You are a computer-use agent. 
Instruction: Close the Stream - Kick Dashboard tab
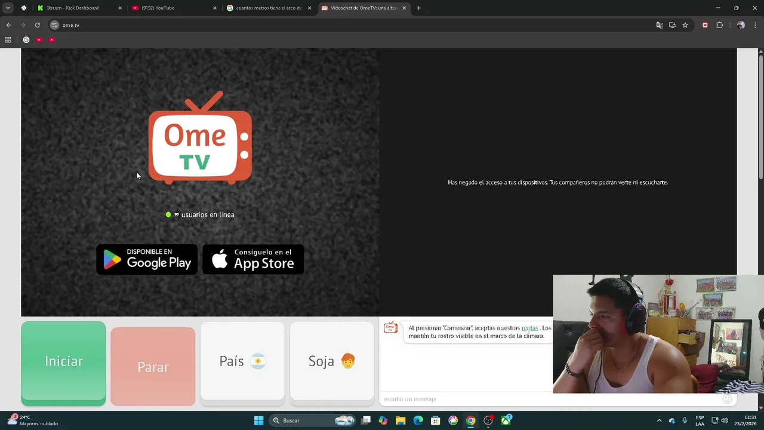tap(120, 8)
